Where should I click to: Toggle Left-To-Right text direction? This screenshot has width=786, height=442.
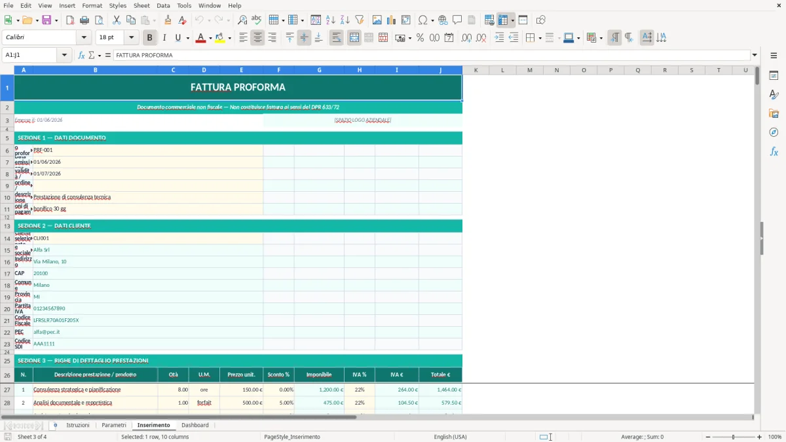tap(614, 38)
